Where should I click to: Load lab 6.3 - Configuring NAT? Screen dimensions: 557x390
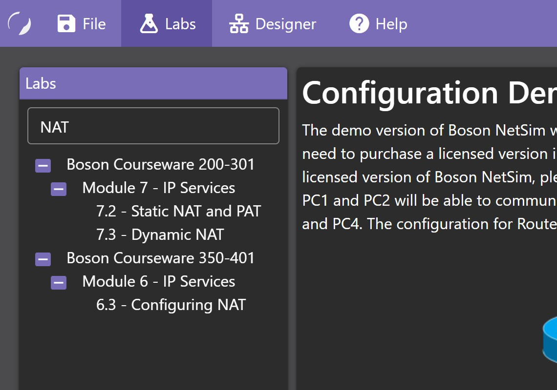coord(171,305)
